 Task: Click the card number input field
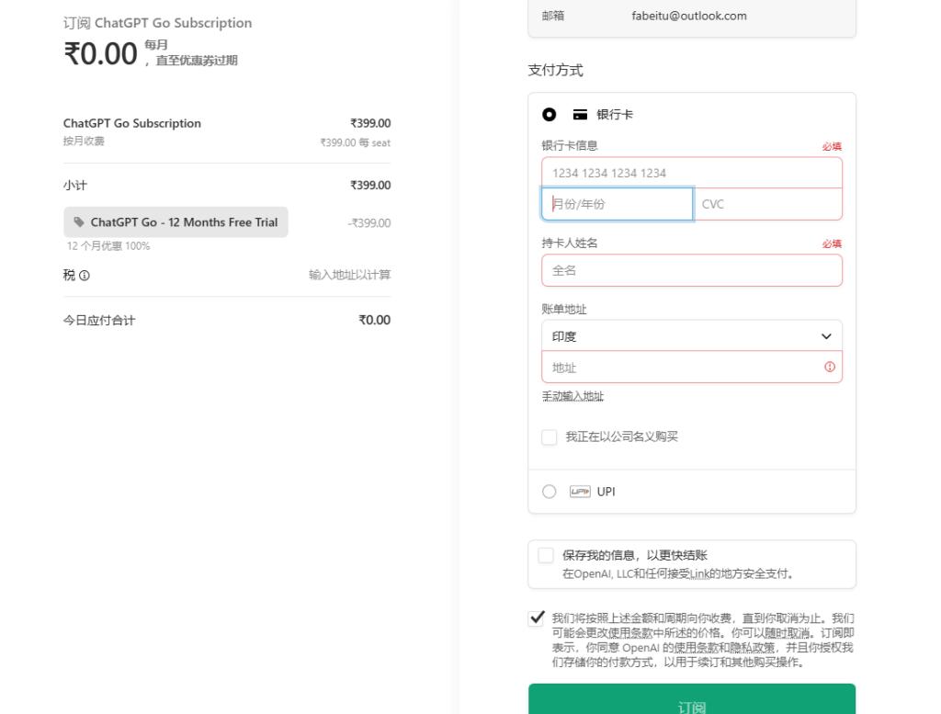(x=691, y=173)
